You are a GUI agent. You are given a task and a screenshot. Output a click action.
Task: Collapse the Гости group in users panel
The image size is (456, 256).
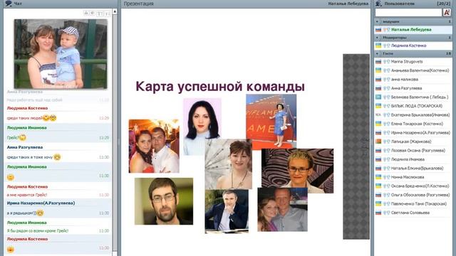(x=377, y=54)
